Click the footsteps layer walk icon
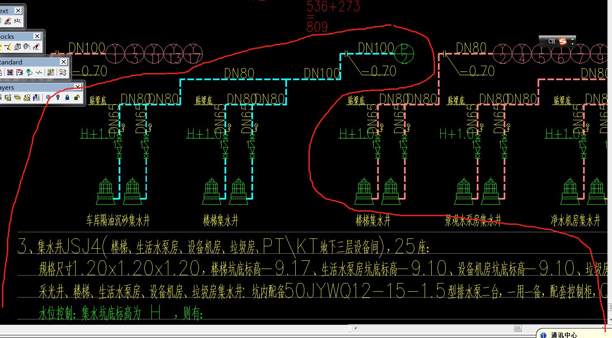612x338 pixels. click(36, 98)
